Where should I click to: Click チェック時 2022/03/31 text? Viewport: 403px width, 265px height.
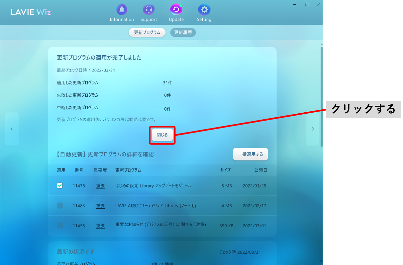tap(240, 252)
